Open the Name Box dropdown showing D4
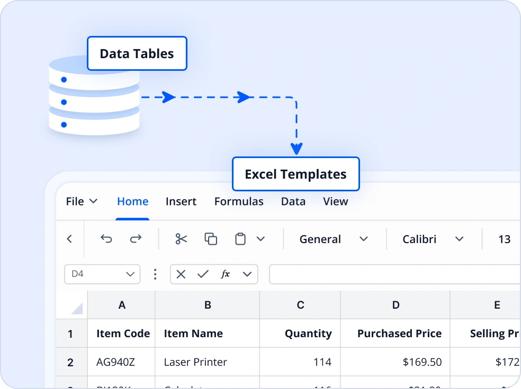The height and width of the screenshot is (389, 521). pyautogui.click(x=102, y=274)
